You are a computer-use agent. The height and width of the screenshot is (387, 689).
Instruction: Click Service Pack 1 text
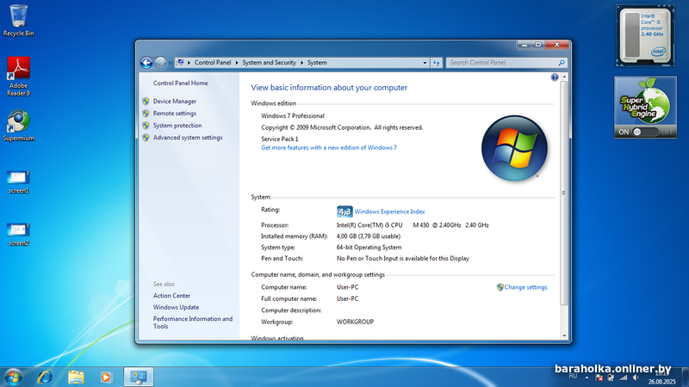click(279, 138)
